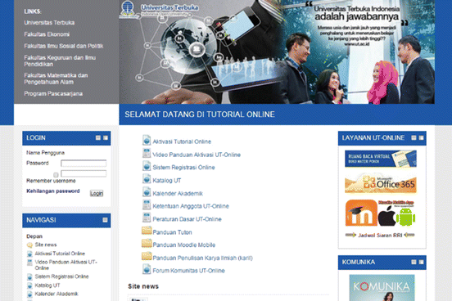Click the Login button
The height and width of the screenshot is (301, 452).
(97, 194)
